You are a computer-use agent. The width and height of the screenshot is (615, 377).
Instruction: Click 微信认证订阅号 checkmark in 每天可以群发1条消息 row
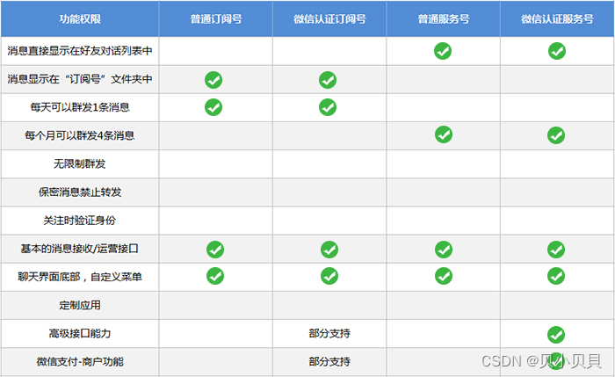[328, 107]
